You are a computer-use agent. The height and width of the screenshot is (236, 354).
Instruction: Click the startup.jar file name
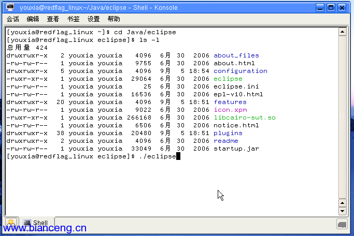[236, 149]
